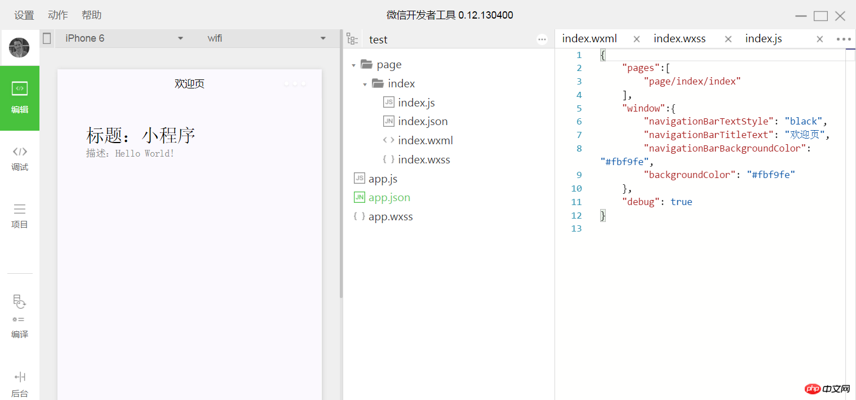The image size is (856, 400).
Task: Click the 后台 background icon
Action: tap(20, 385)
